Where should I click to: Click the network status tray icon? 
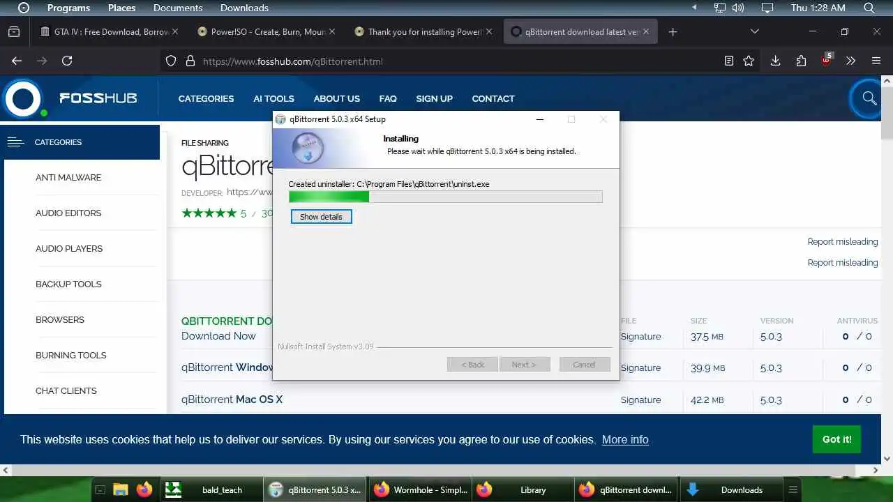pyautogui.click(x=720, y=8)
